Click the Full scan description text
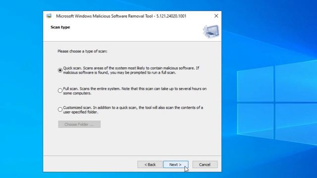The image size is (317, 178). [x=135, y=91]
